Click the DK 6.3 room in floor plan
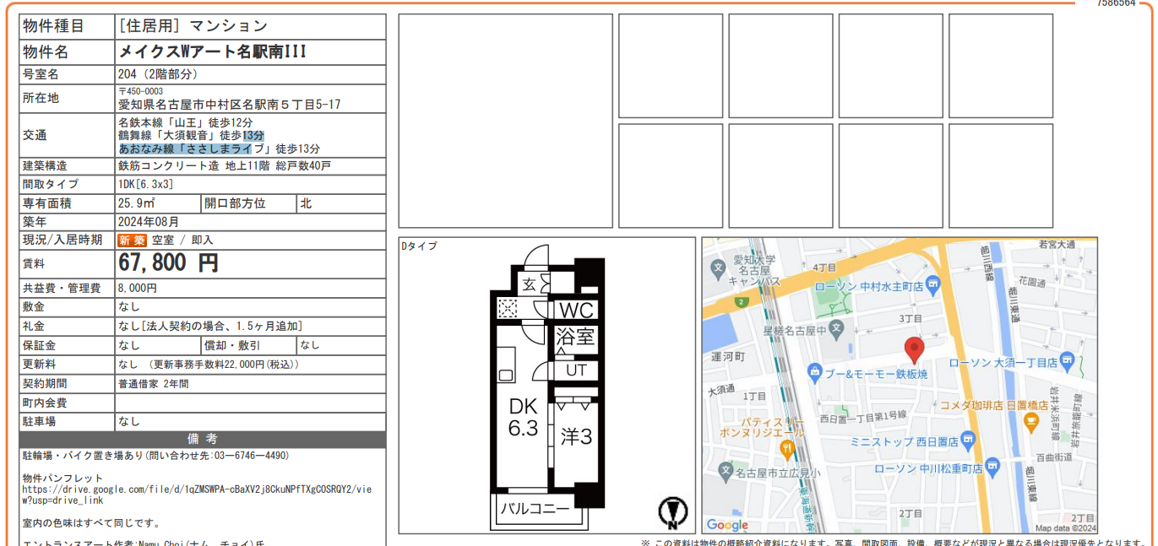This screenshot has height=546, width=1158. click(523, 418)
